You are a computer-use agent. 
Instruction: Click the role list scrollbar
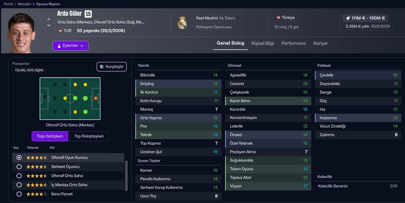click(x=126, y=176)
